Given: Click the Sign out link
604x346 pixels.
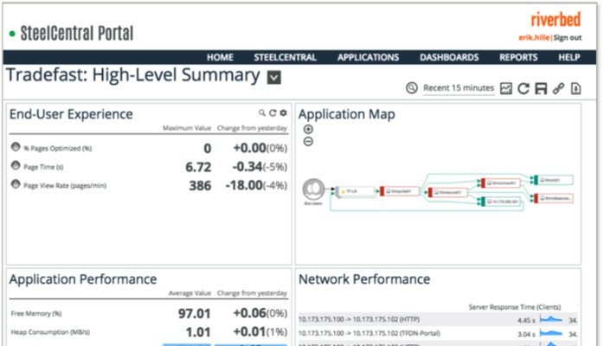Looking at the screenshot, I should tap(568, 38).
